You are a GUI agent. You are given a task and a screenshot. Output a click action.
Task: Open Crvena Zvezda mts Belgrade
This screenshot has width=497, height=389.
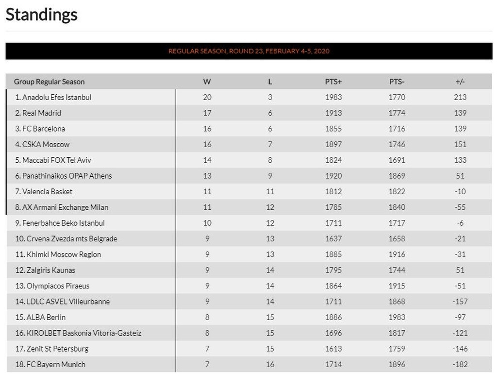(x=69, y=238)
